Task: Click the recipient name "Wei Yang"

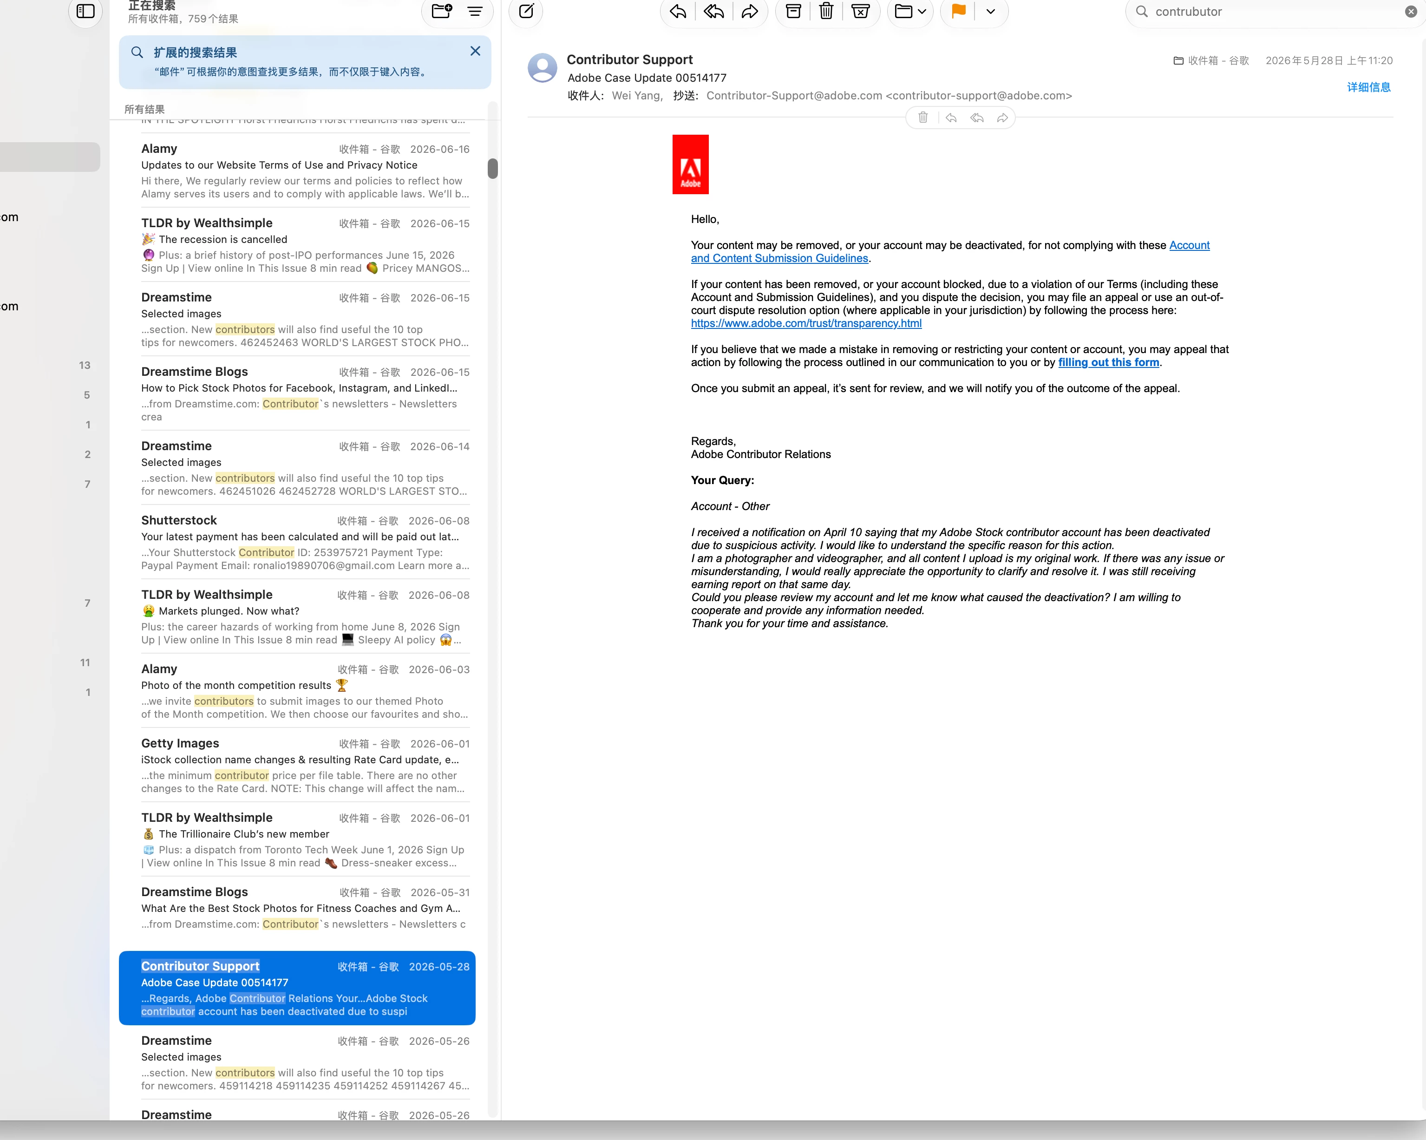Action: [x=635, y=96]
